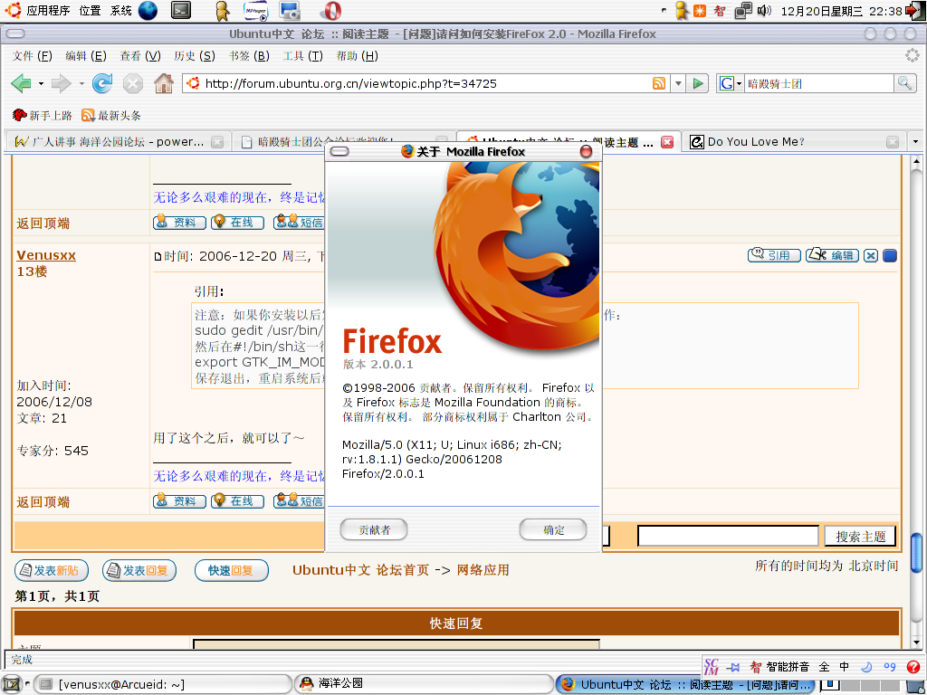Open the 网络应用 forum link
Viewport: 927px width, 695px height.
[x=483, y=570]
